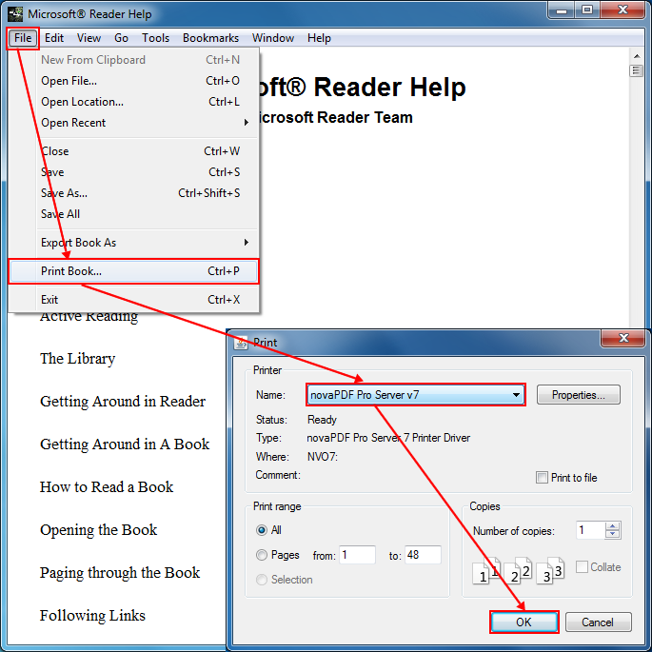This screenshot has height=652, width=652.
Task: Open Following Links chapter link
Action: click(x=92, y=616)
